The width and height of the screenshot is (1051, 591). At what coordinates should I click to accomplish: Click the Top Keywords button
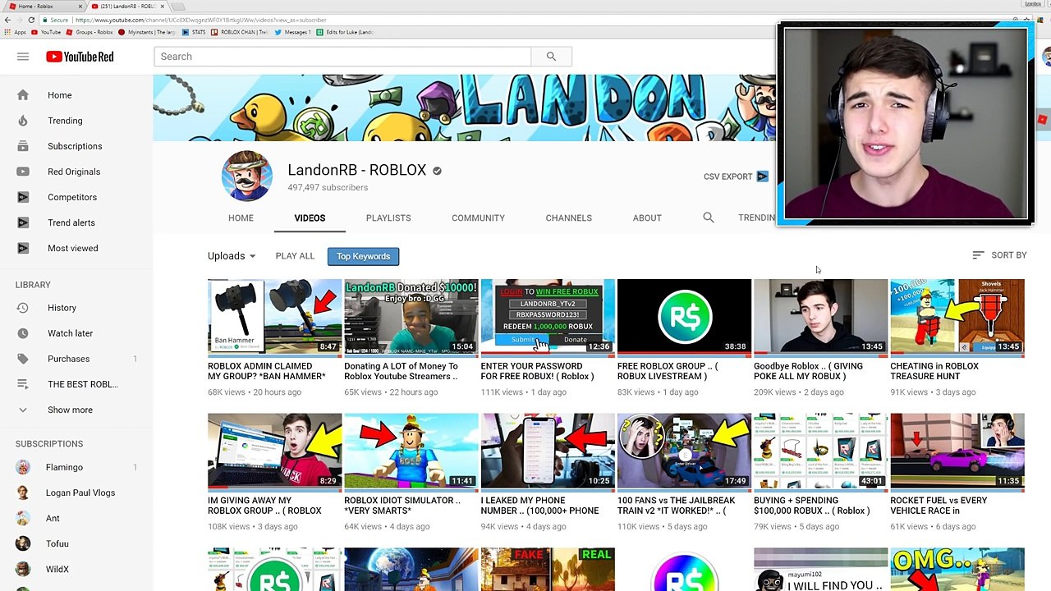click(x=363, y=256)
